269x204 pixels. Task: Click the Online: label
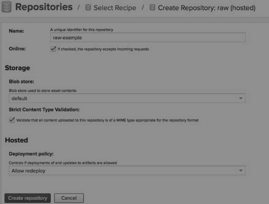[x=17, y=49]
